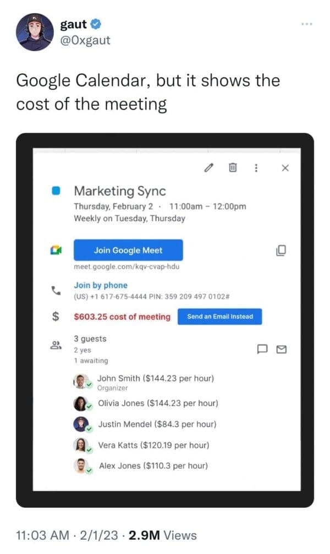Click the Join Google Meet button
Viewport: 330px width, 554px height.
128,250
